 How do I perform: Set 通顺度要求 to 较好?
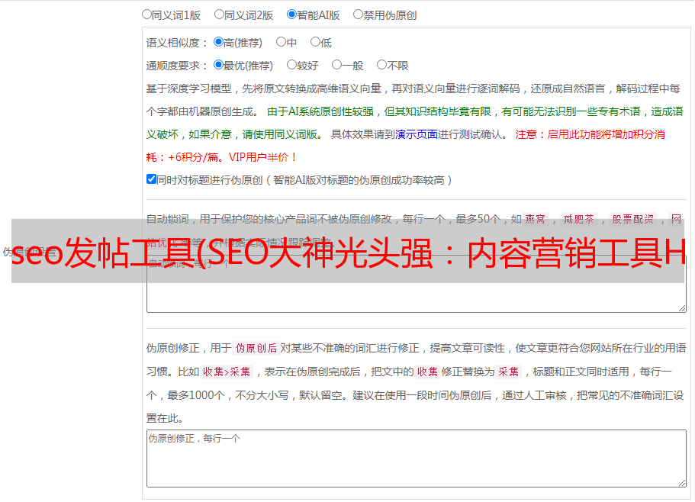point(291,65)
